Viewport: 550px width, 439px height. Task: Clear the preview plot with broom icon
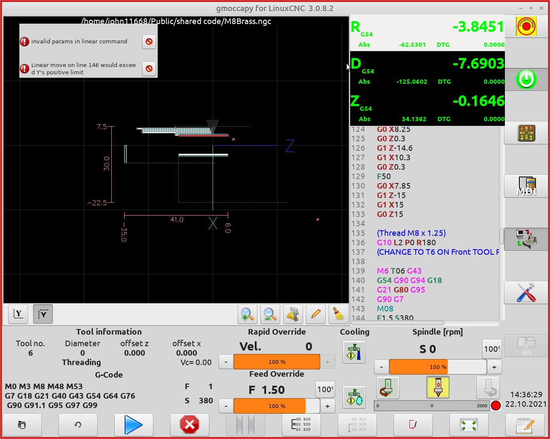pos(339,314)
